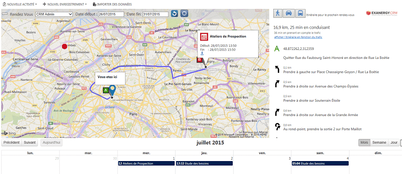Click the Exanergy CRM logo
This screenshot has height=174, width=402.
[x=381, y=13]
